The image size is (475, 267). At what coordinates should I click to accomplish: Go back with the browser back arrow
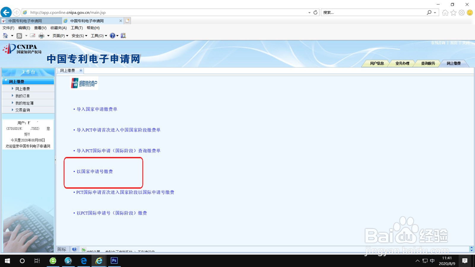pos(6,12)
